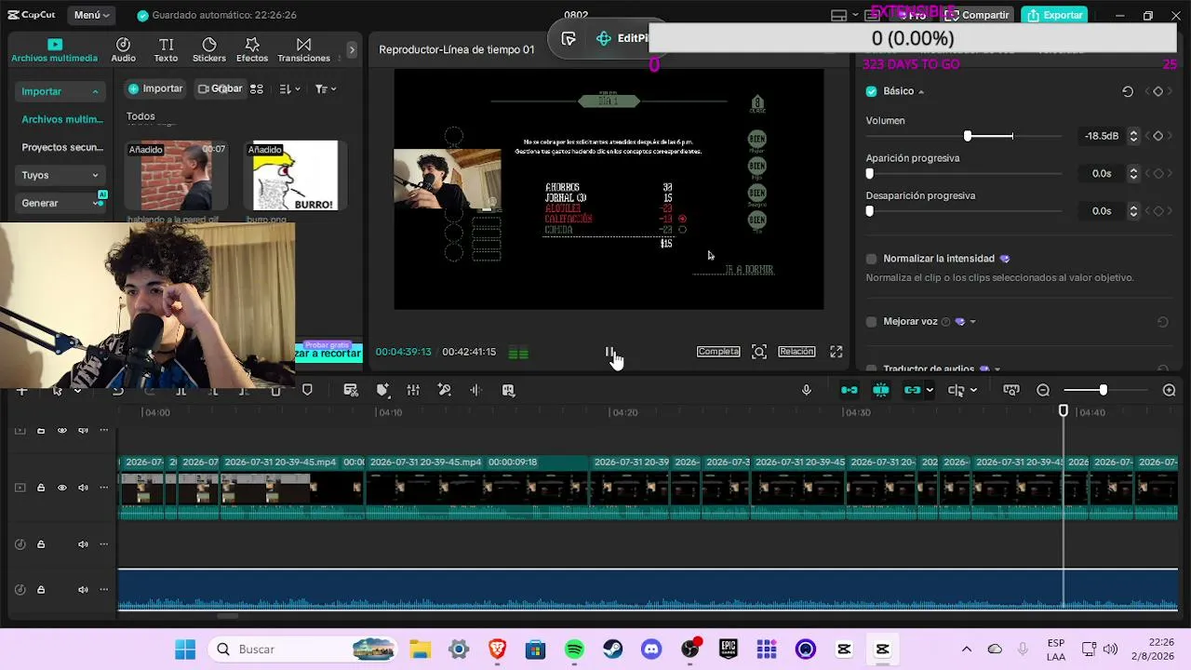Screen dimensions: 1191x670
Task: Click the Compartir button
Action: (978, 15)
